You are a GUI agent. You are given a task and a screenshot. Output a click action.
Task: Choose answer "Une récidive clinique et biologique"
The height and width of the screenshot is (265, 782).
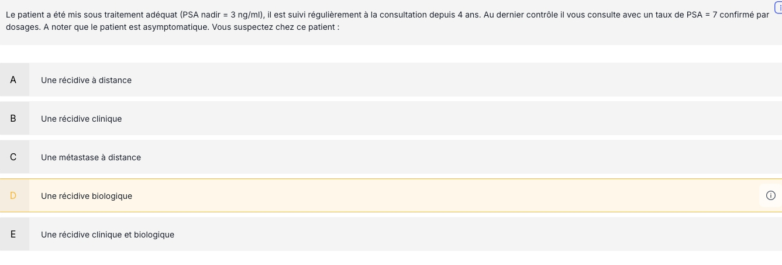click(x=108, y=235)
